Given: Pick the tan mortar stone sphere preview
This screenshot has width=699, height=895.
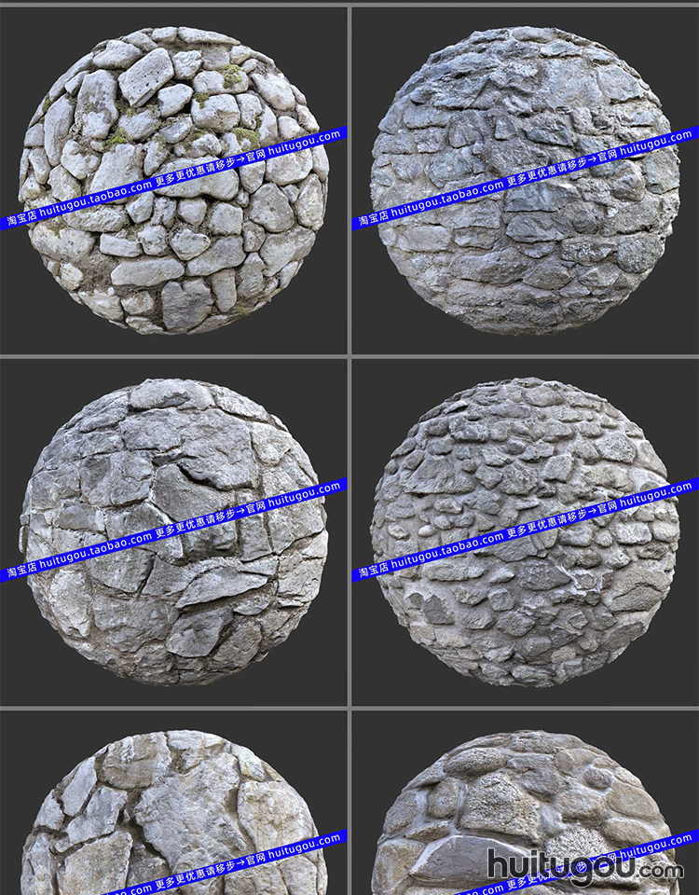Looking at the screenshot, I should (x=526, y=812).
